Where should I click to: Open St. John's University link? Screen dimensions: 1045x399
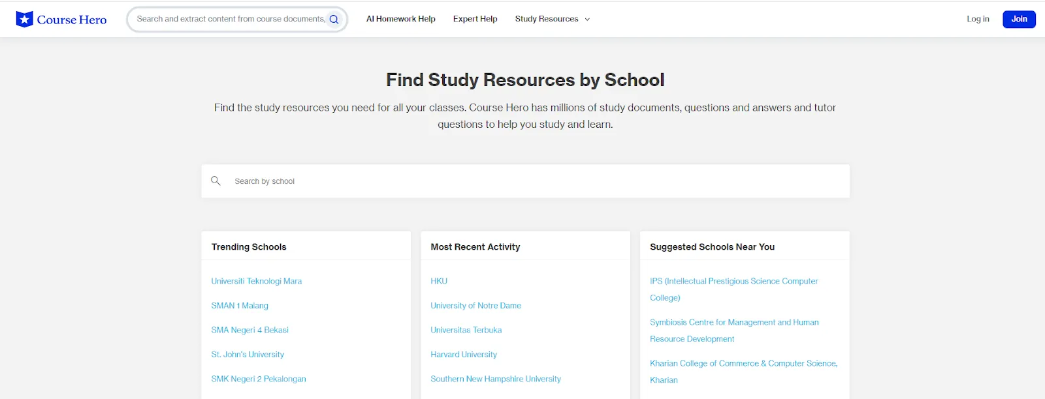248,355
